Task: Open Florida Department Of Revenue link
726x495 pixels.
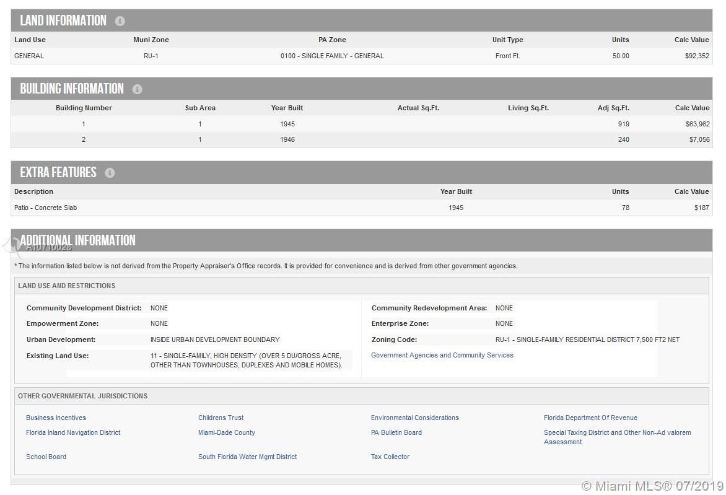Action: pos(590,418)
